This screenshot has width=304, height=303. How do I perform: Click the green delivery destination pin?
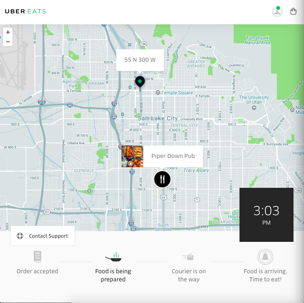click(140, 82)
